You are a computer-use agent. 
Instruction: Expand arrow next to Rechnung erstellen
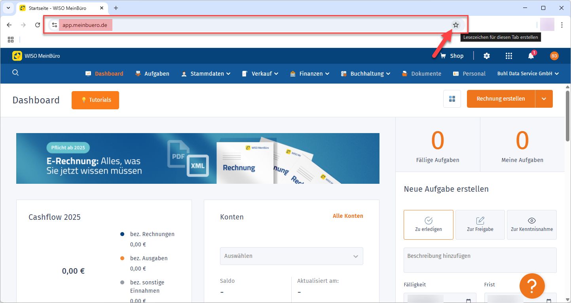(544, 99)
